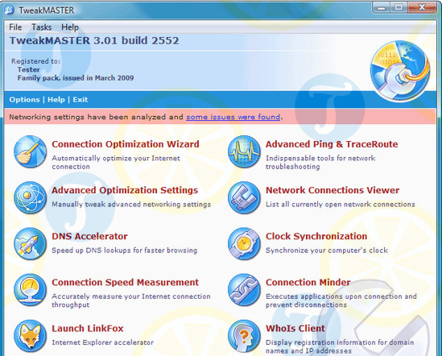Open Connection Speed Measurement title link
442x356 pixels.
(125, 282)
